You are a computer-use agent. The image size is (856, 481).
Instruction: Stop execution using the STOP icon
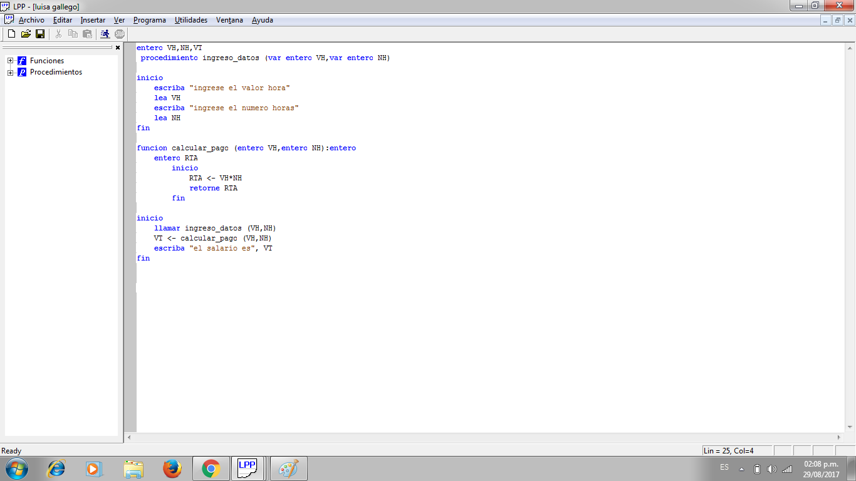(x=119, y=34)
